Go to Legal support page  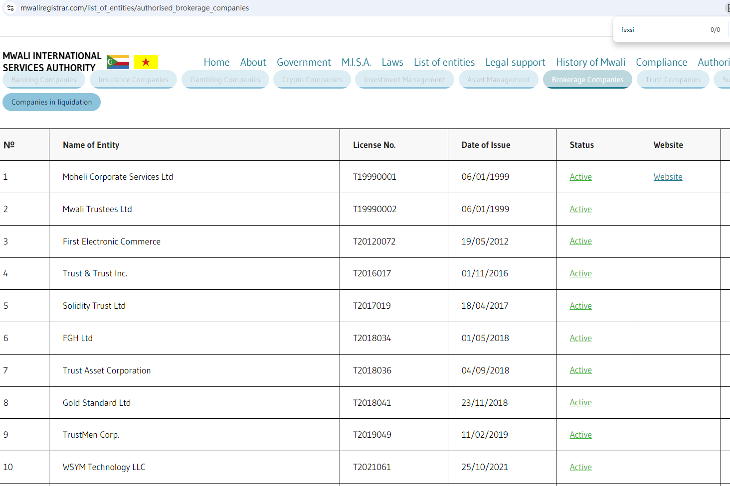(515, 62)
